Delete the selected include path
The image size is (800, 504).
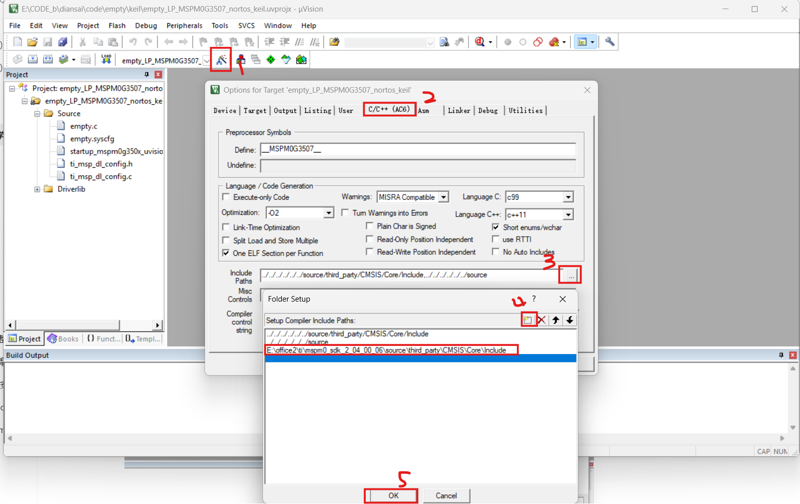pyautogui.click(x=542, y=320)
